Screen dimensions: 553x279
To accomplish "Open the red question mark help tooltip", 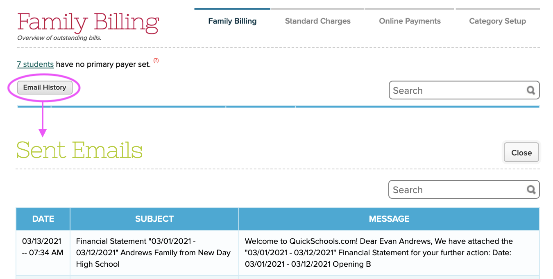I will pyautogui.click(x=156, y=61).
